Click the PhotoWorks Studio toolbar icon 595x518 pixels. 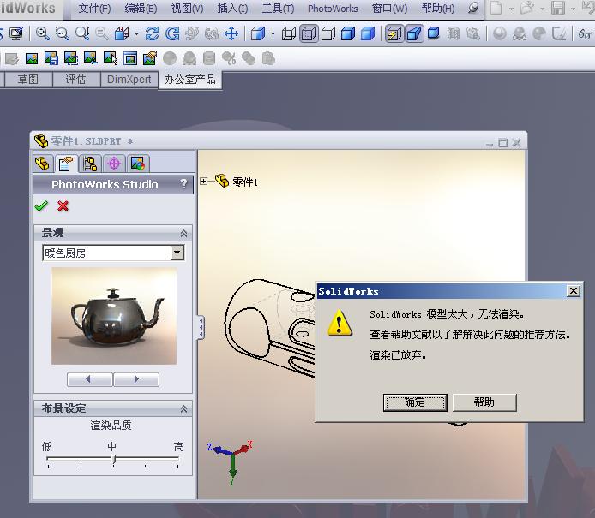coord(150,58)
